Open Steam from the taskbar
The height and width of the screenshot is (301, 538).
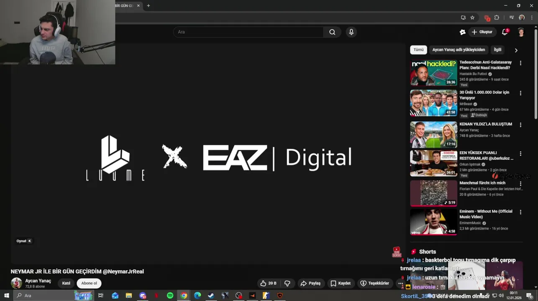[x=211, y=296]
